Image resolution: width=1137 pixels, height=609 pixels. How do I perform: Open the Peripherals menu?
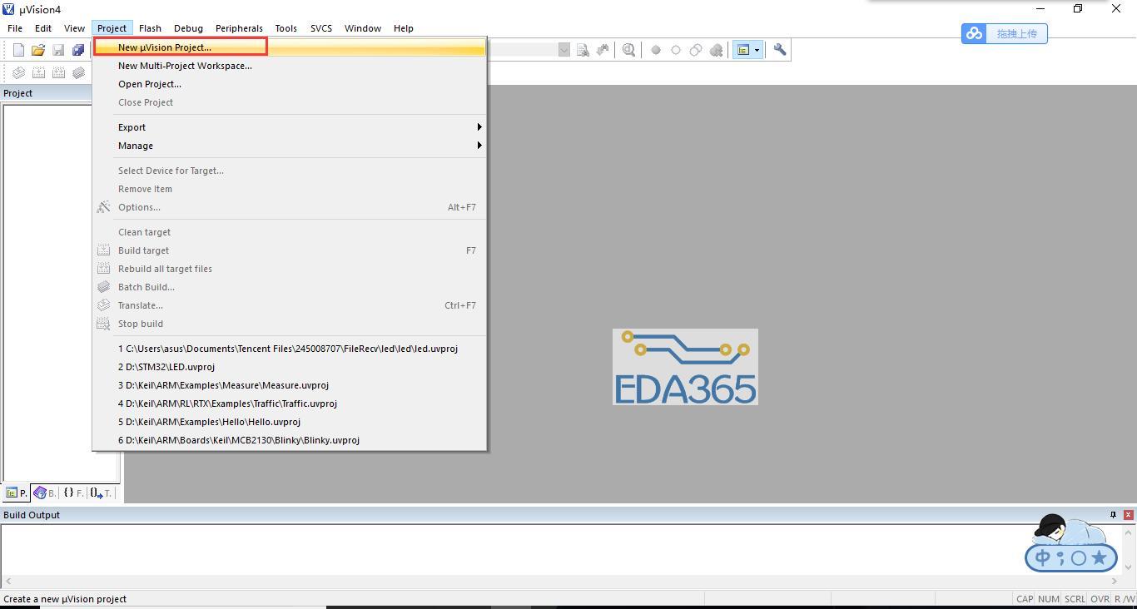point(239,28)
